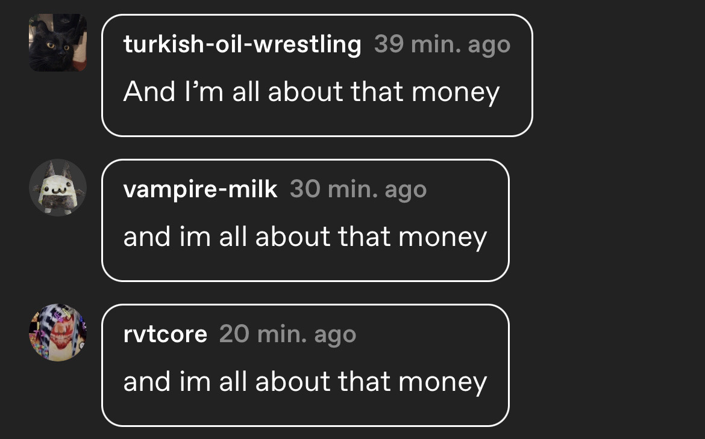Click the "39 min. ago" timestamp

point(442,45)
